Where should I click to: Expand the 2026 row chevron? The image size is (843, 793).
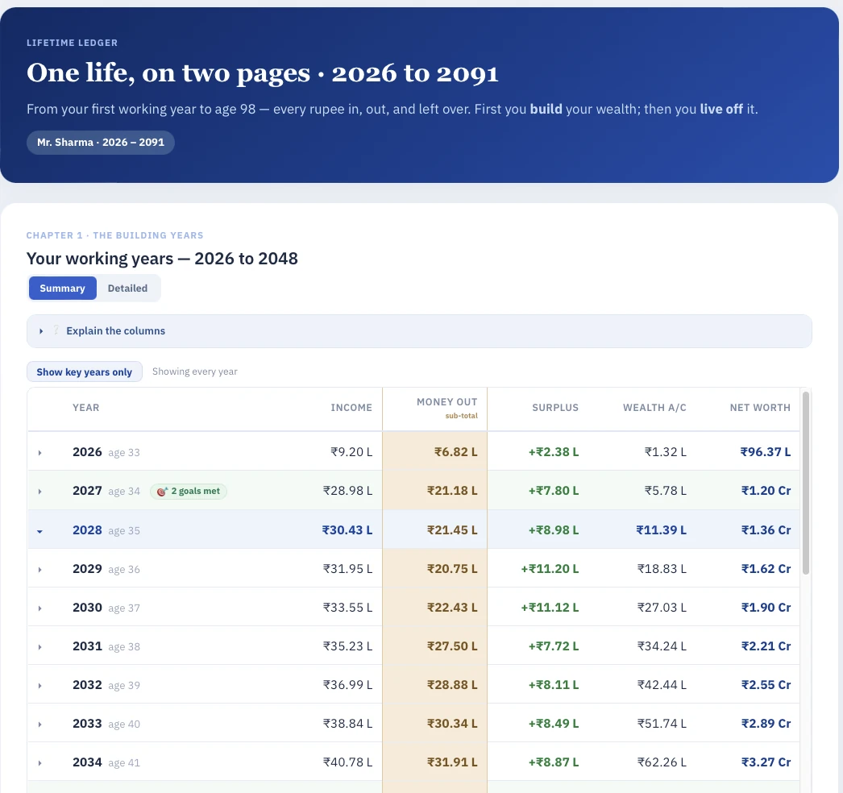pyautogui.click(x=39, y=453)
